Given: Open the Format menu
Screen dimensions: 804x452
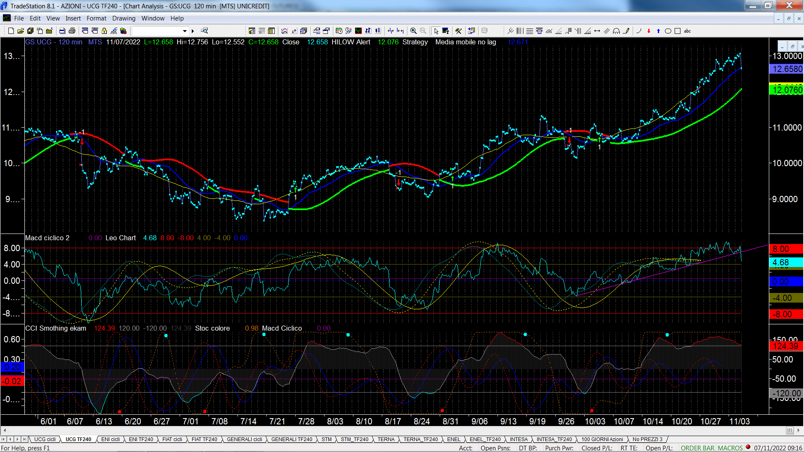Looking at the screenshot, I should click(96, 18).
